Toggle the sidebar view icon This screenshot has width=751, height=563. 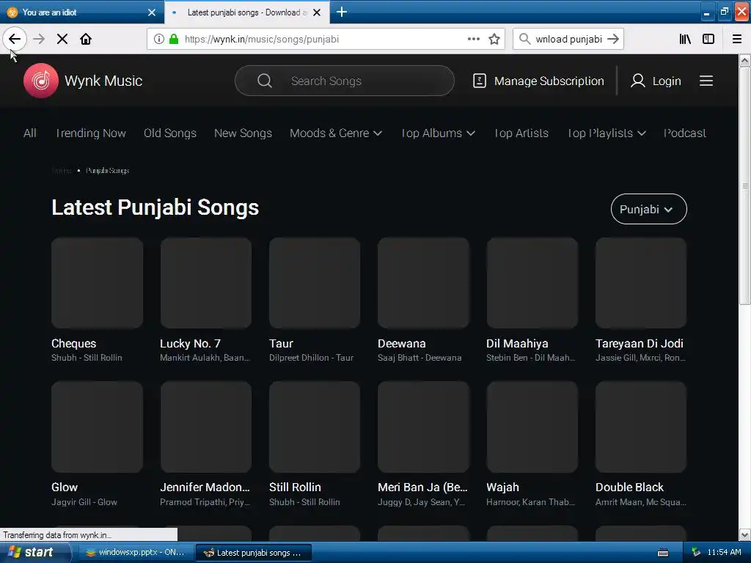pos(708,39)
